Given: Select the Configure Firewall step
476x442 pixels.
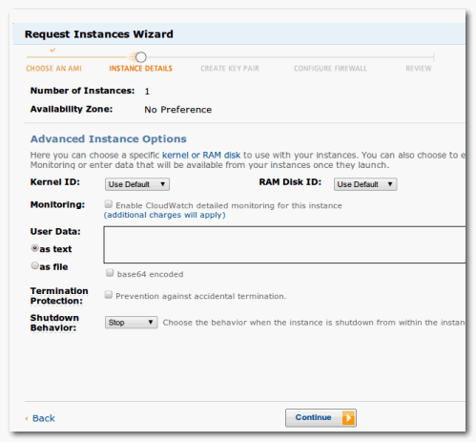Looking at the screenshot, I should [330, 69].
